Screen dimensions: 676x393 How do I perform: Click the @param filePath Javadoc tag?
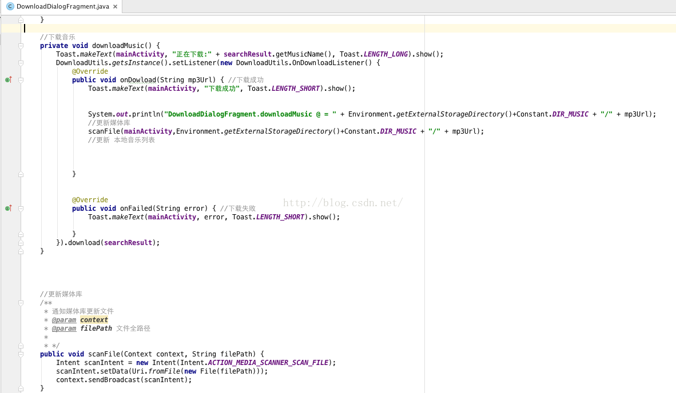click(x=63, y=328)
